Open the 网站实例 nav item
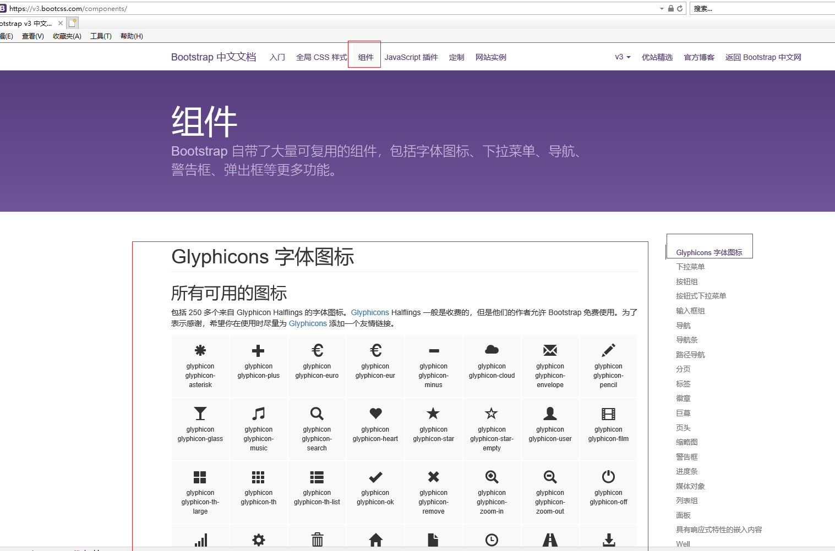The width and height of the screenshot is (835, 551). pyautogui.click(x=491, y=57)
